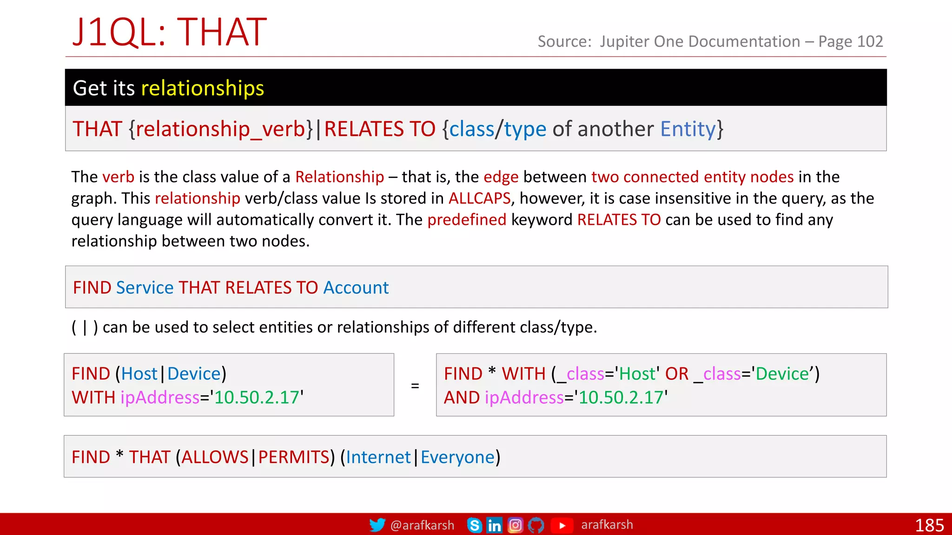This screenshot has width=952, height=535.
Task: Click the '( | ) can be used' sentence
Action: click(334, 327)
